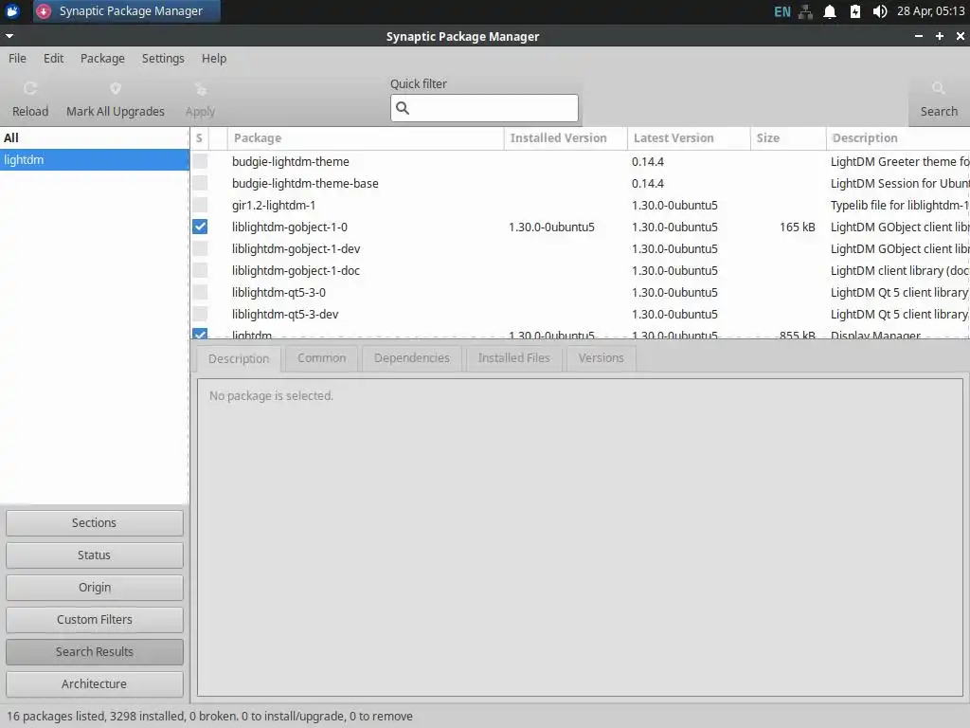Click the status bar packages listed text

click(209, 717)
